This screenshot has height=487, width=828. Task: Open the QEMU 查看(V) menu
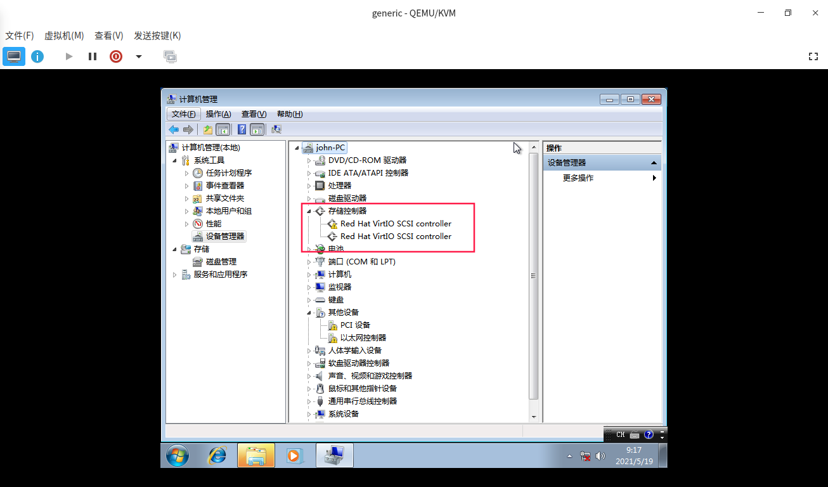click(108, 36)
